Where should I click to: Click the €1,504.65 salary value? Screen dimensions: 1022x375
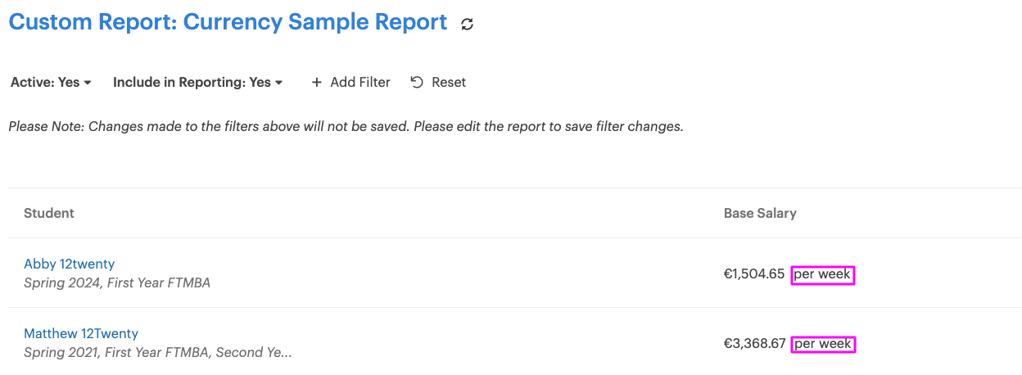coord(754,274)
